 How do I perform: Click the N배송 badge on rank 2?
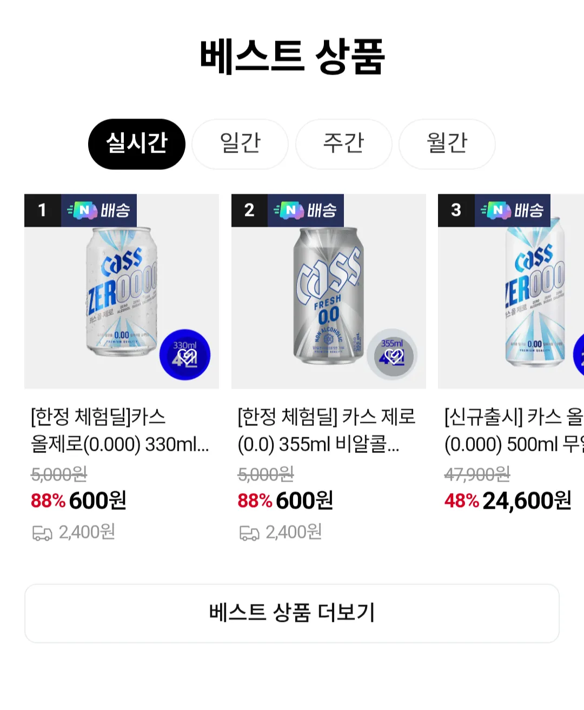(x=306, y=210)
